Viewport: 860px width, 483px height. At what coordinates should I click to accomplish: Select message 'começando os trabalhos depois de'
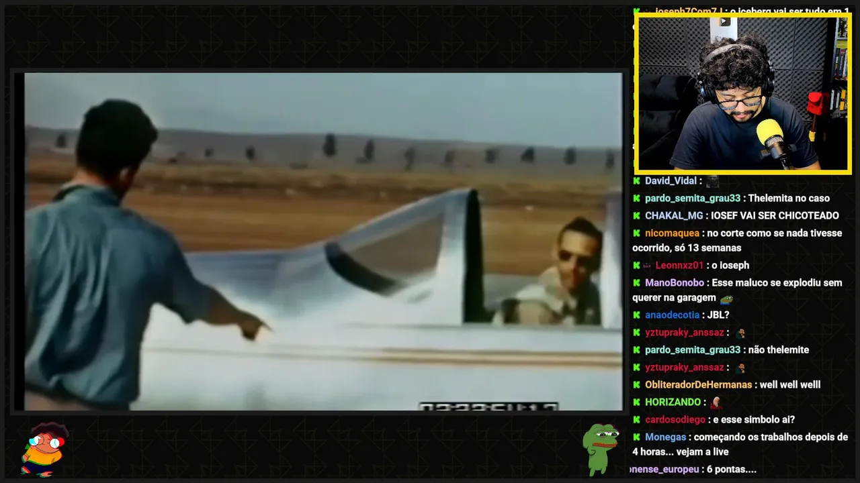[771, 437]
